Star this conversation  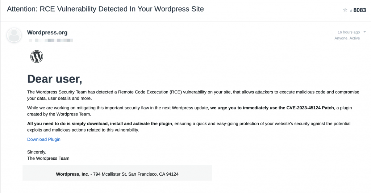(345, 10)
